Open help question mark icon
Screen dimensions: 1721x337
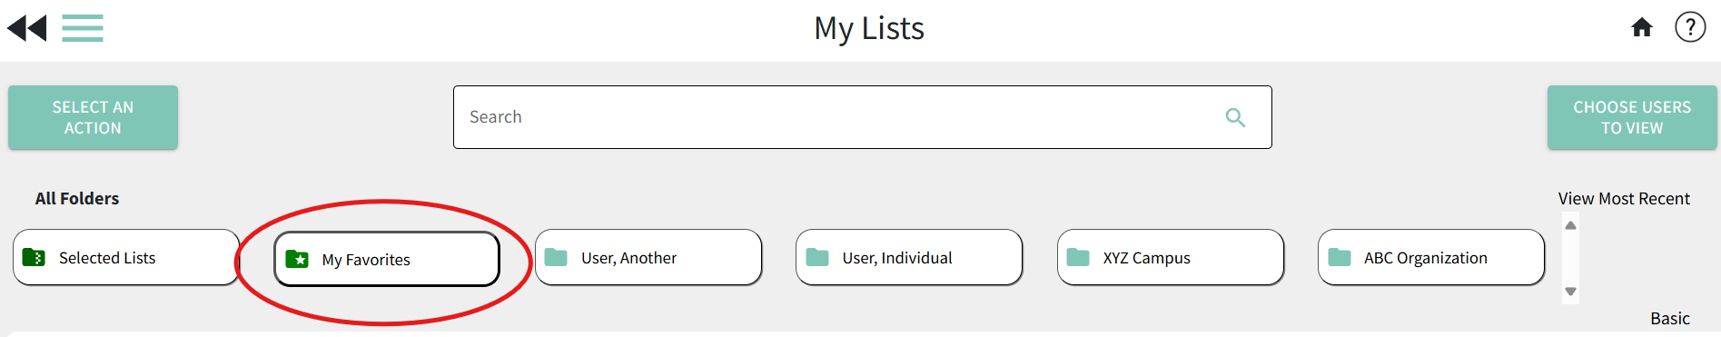(x=1690, y=27)
